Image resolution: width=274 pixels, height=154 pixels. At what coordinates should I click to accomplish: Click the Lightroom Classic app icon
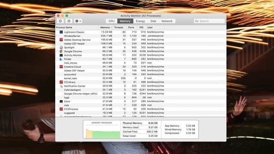pos(61,32)
